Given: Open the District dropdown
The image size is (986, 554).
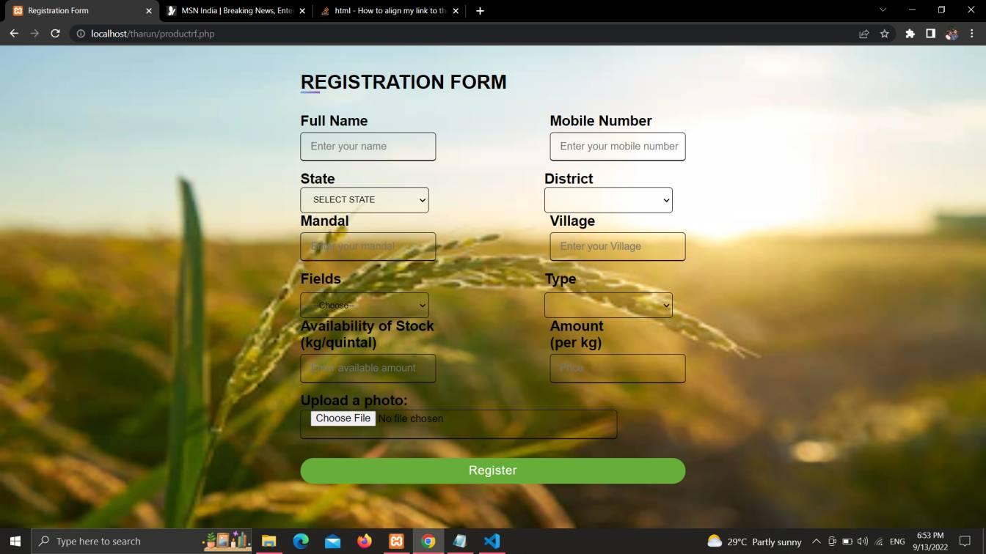Looking at the screenshot, I should click(608, 200).
